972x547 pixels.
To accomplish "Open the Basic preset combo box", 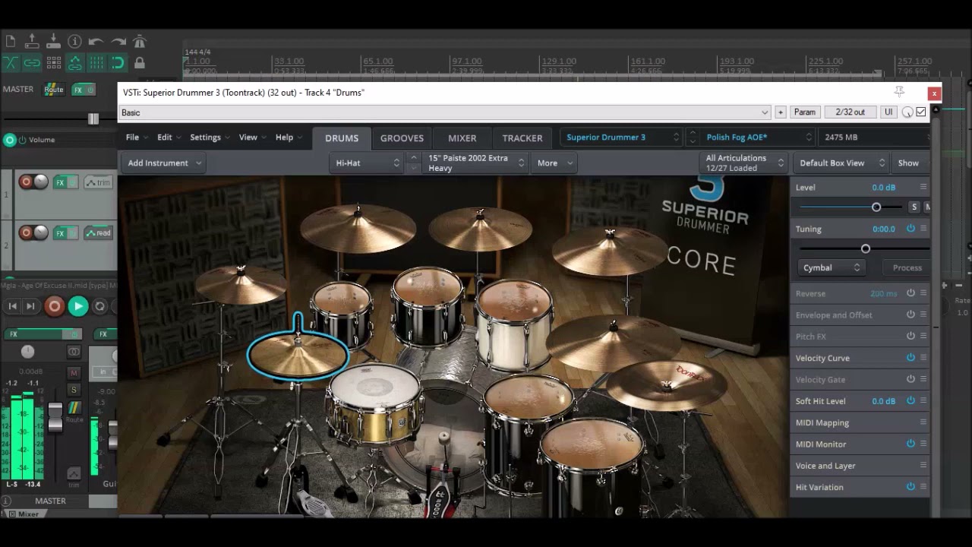I will pyautogui.click(x=445, y=112).
